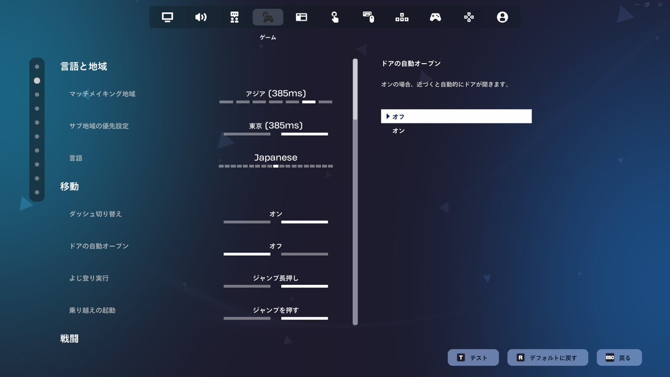Click the 戦闘 section heading
This screenshot has width=670, height=377.
(x=69, y=338)
